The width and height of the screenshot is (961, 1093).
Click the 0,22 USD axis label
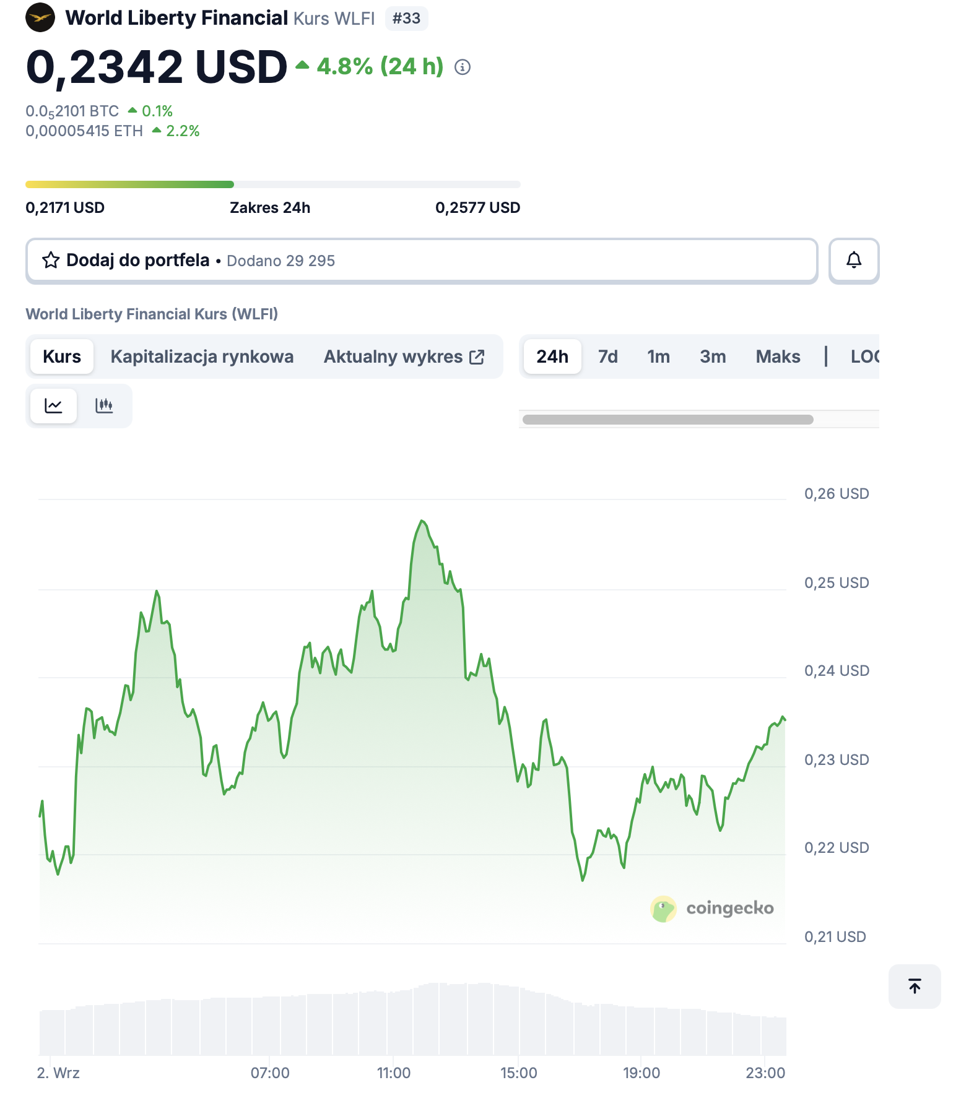[x=837, y=848]
